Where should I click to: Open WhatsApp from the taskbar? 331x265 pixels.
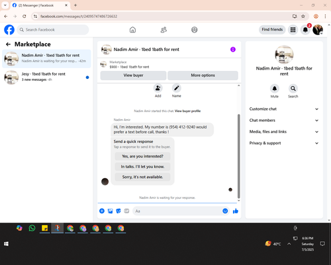[x=32, y=228]
